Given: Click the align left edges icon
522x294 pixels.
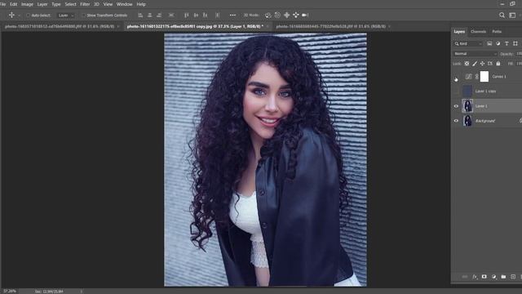Looking at the screenshot, I should (140, 15).
